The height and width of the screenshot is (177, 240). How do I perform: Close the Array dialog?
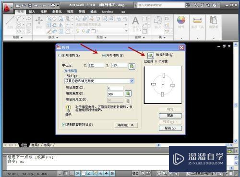(181, 47)
